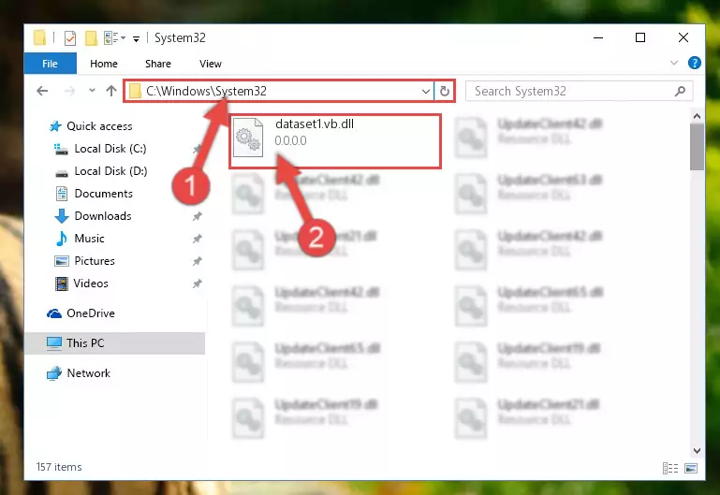Open the Customize Quick Access Toolbar arrow
This screenshot has width=720, height=495.
pyautogui.click(x=136, y=39)
